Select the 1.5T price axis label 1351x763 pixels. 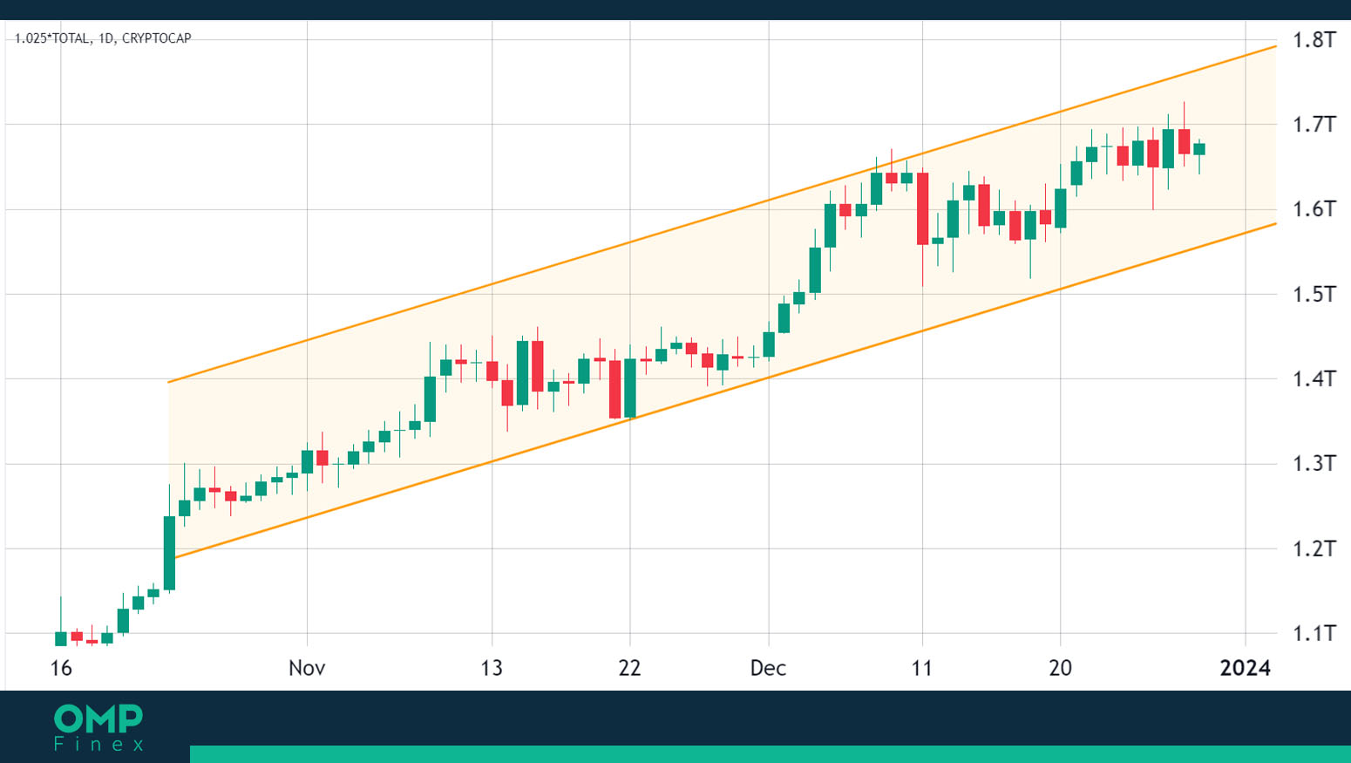1314,295
